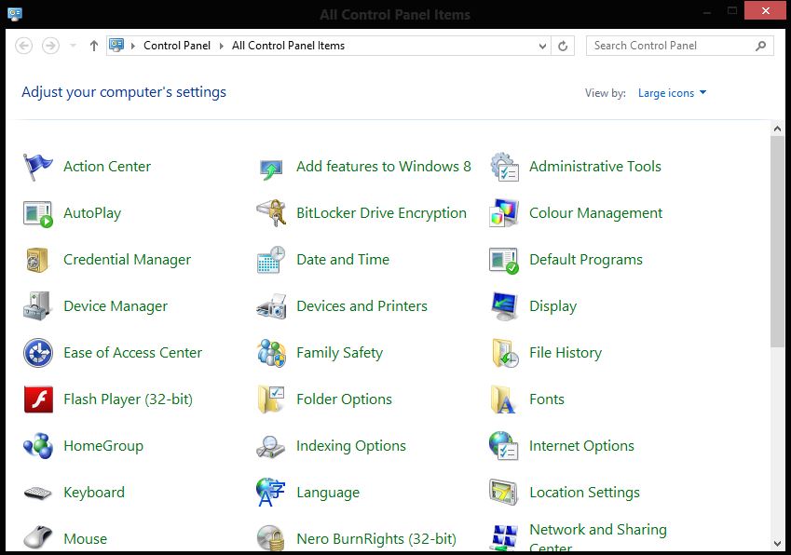This screenshot has width=791, height=555.
Task: Select the Control Panel breadcrumb
Action: click(177, 46)
